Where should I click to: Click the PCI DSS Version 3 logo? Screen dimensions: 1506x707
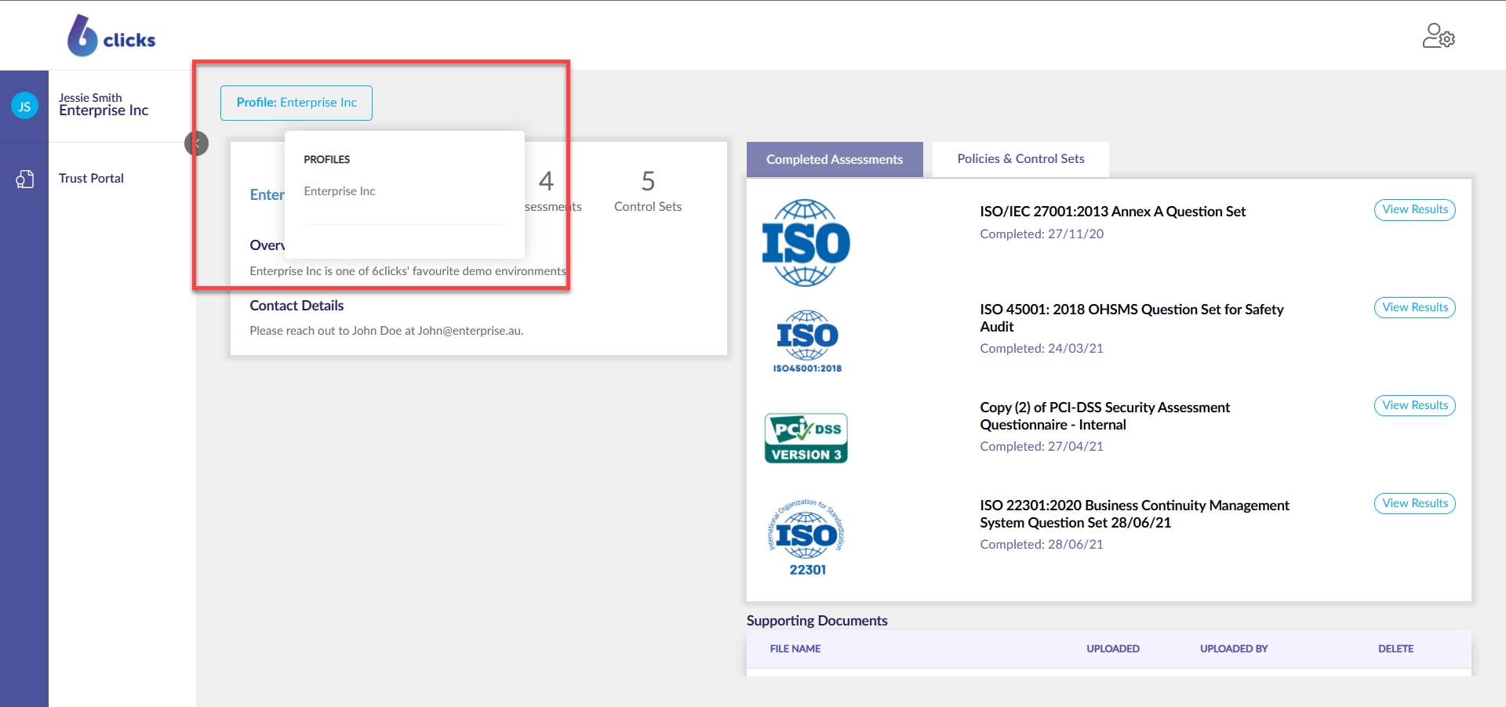point(806,438)
